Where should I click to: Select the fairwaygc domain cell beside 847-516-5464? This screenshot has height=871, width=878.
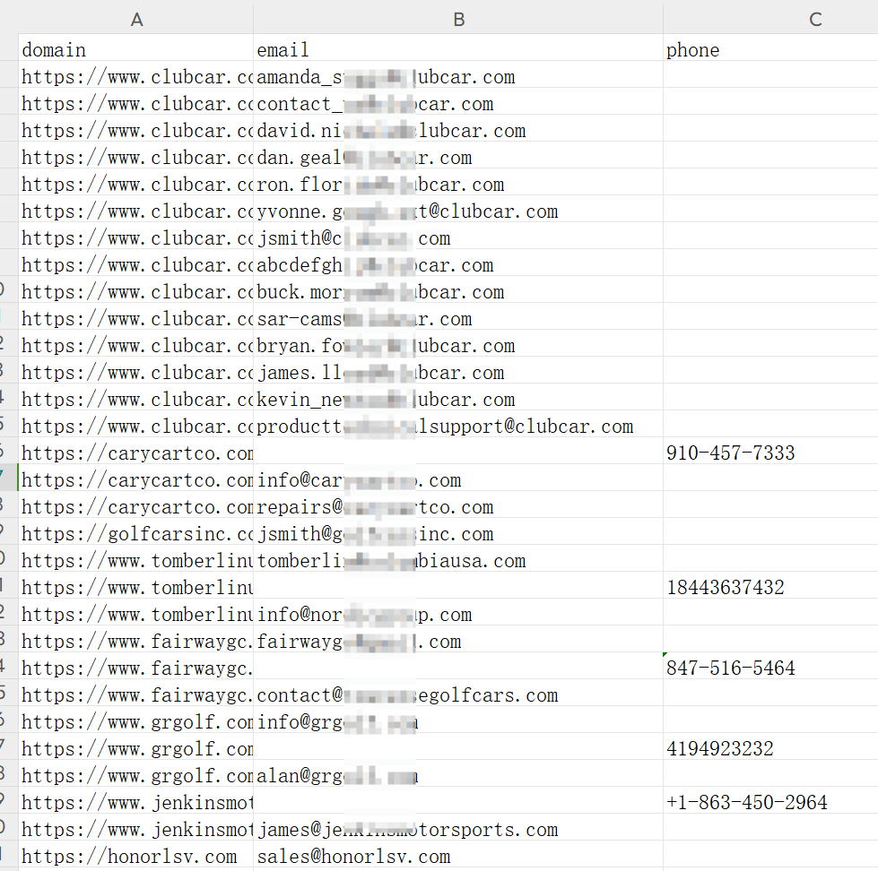[136, 668]
